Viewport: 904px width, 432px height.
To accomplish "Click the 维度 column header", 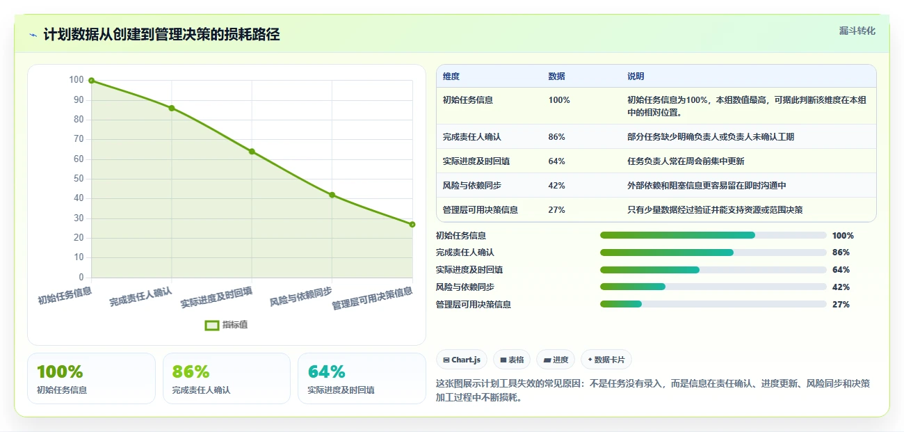I will point(451,77).
